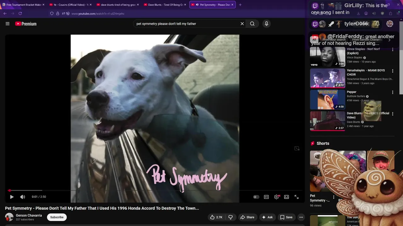Image resolution: width=403 pixels, height=226 pixels.
Task: Open the browser account profile icon
Action: 366,13
